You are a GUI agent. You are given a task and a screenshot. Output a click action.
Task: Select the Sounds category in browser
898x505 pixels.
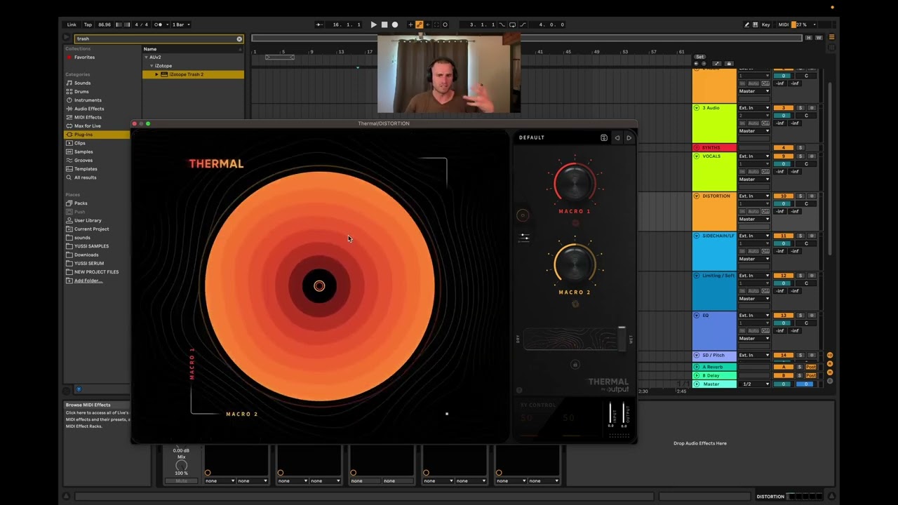[x=82, y=83]
